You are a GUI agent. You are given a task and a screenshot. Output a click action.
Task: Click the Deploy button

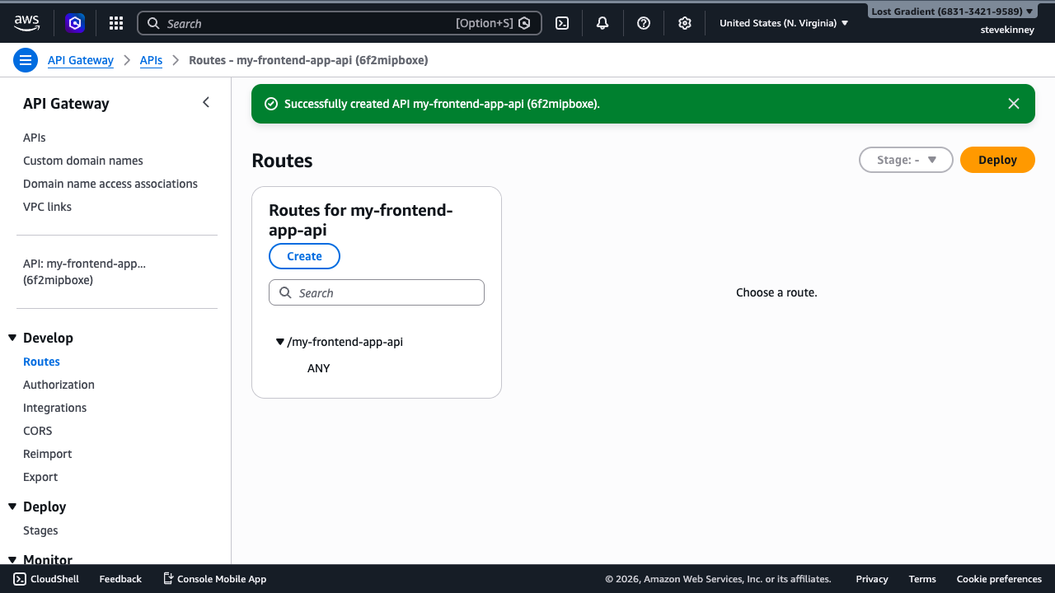[997, 160]
